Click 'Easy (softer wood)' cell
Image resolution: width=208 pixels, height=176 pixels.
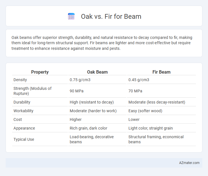(x=145, y=111)
